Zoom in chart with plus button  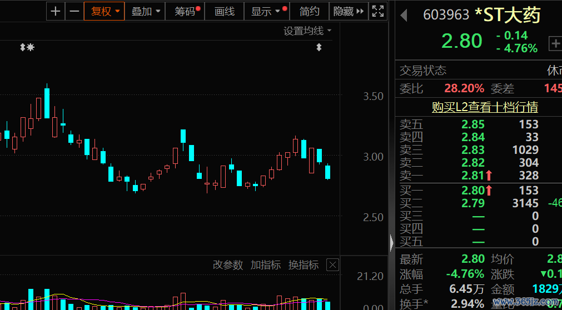[x=55, y=12]
